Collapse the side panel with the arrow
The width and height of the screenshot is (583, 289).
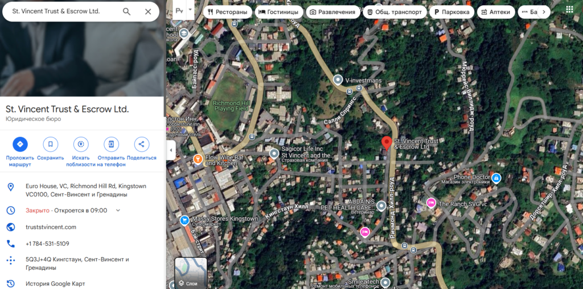(171, 150)
